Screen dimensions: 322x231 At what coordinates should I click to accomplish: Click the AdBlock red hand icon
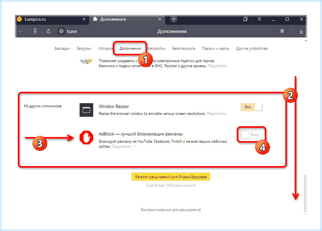point(86,138)
